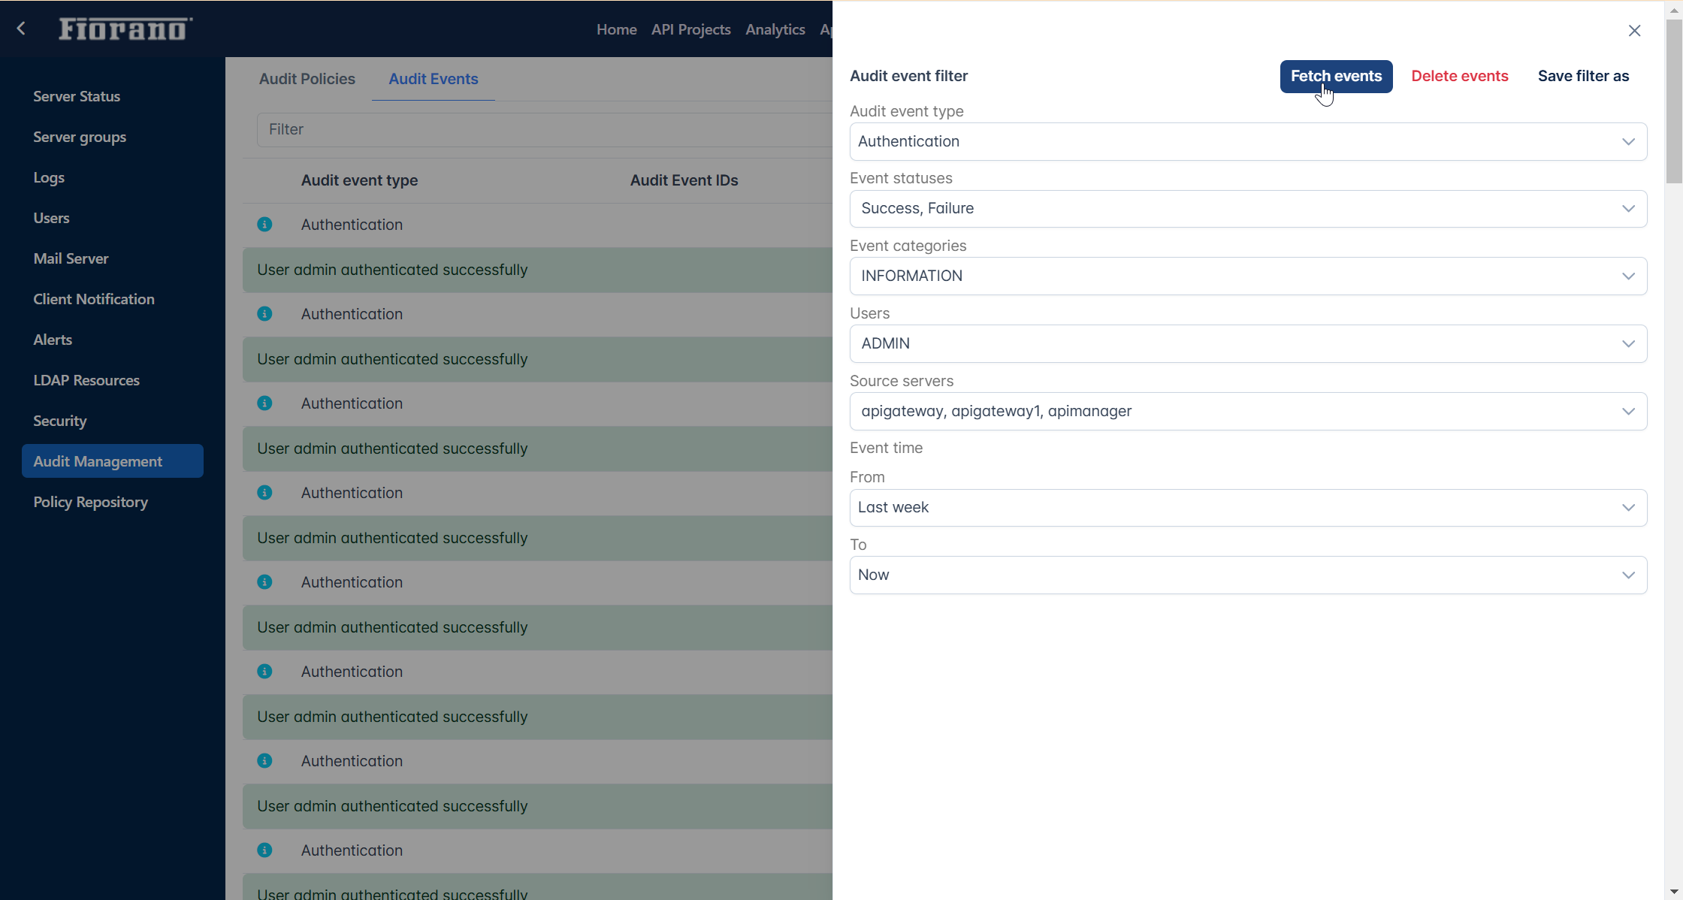1683x900 pixels.
Task: Open Server groups in sidebar
Action: click(x=80, y=137)
